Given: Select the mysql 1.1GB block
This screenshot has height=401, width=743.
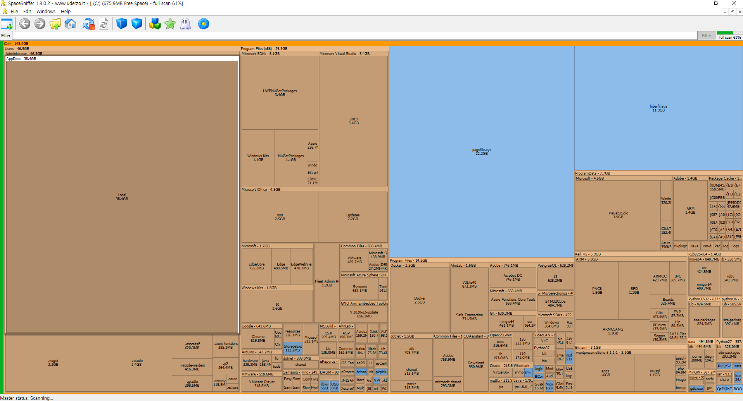Looking at the screenshot, I should coord(655,374).
